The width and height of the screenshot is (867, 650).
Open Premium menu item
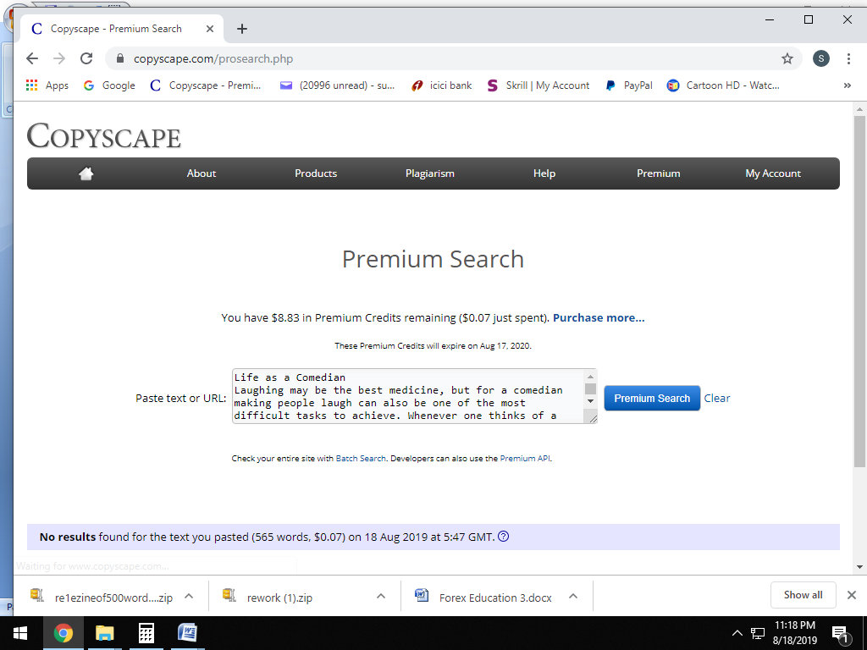[658, 174]
